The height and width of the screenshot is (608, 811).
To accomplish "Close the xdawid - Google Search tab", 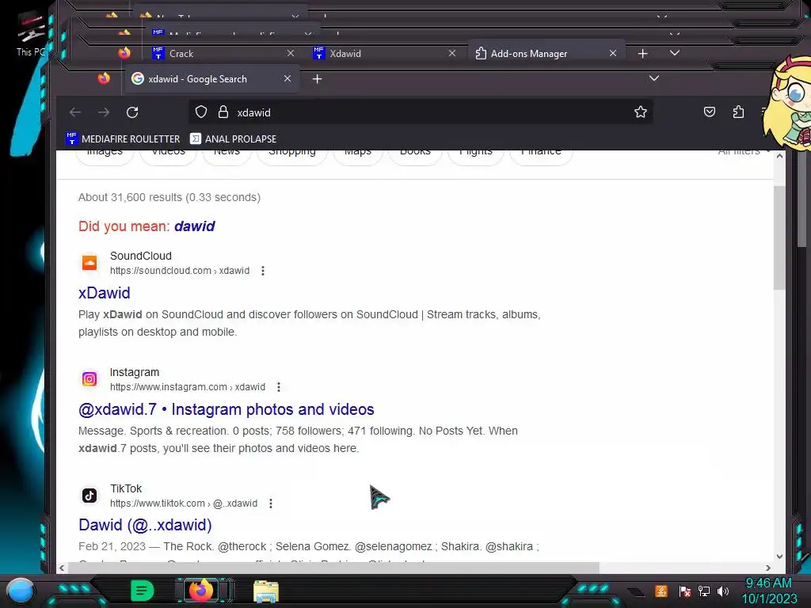I will 287,78.
